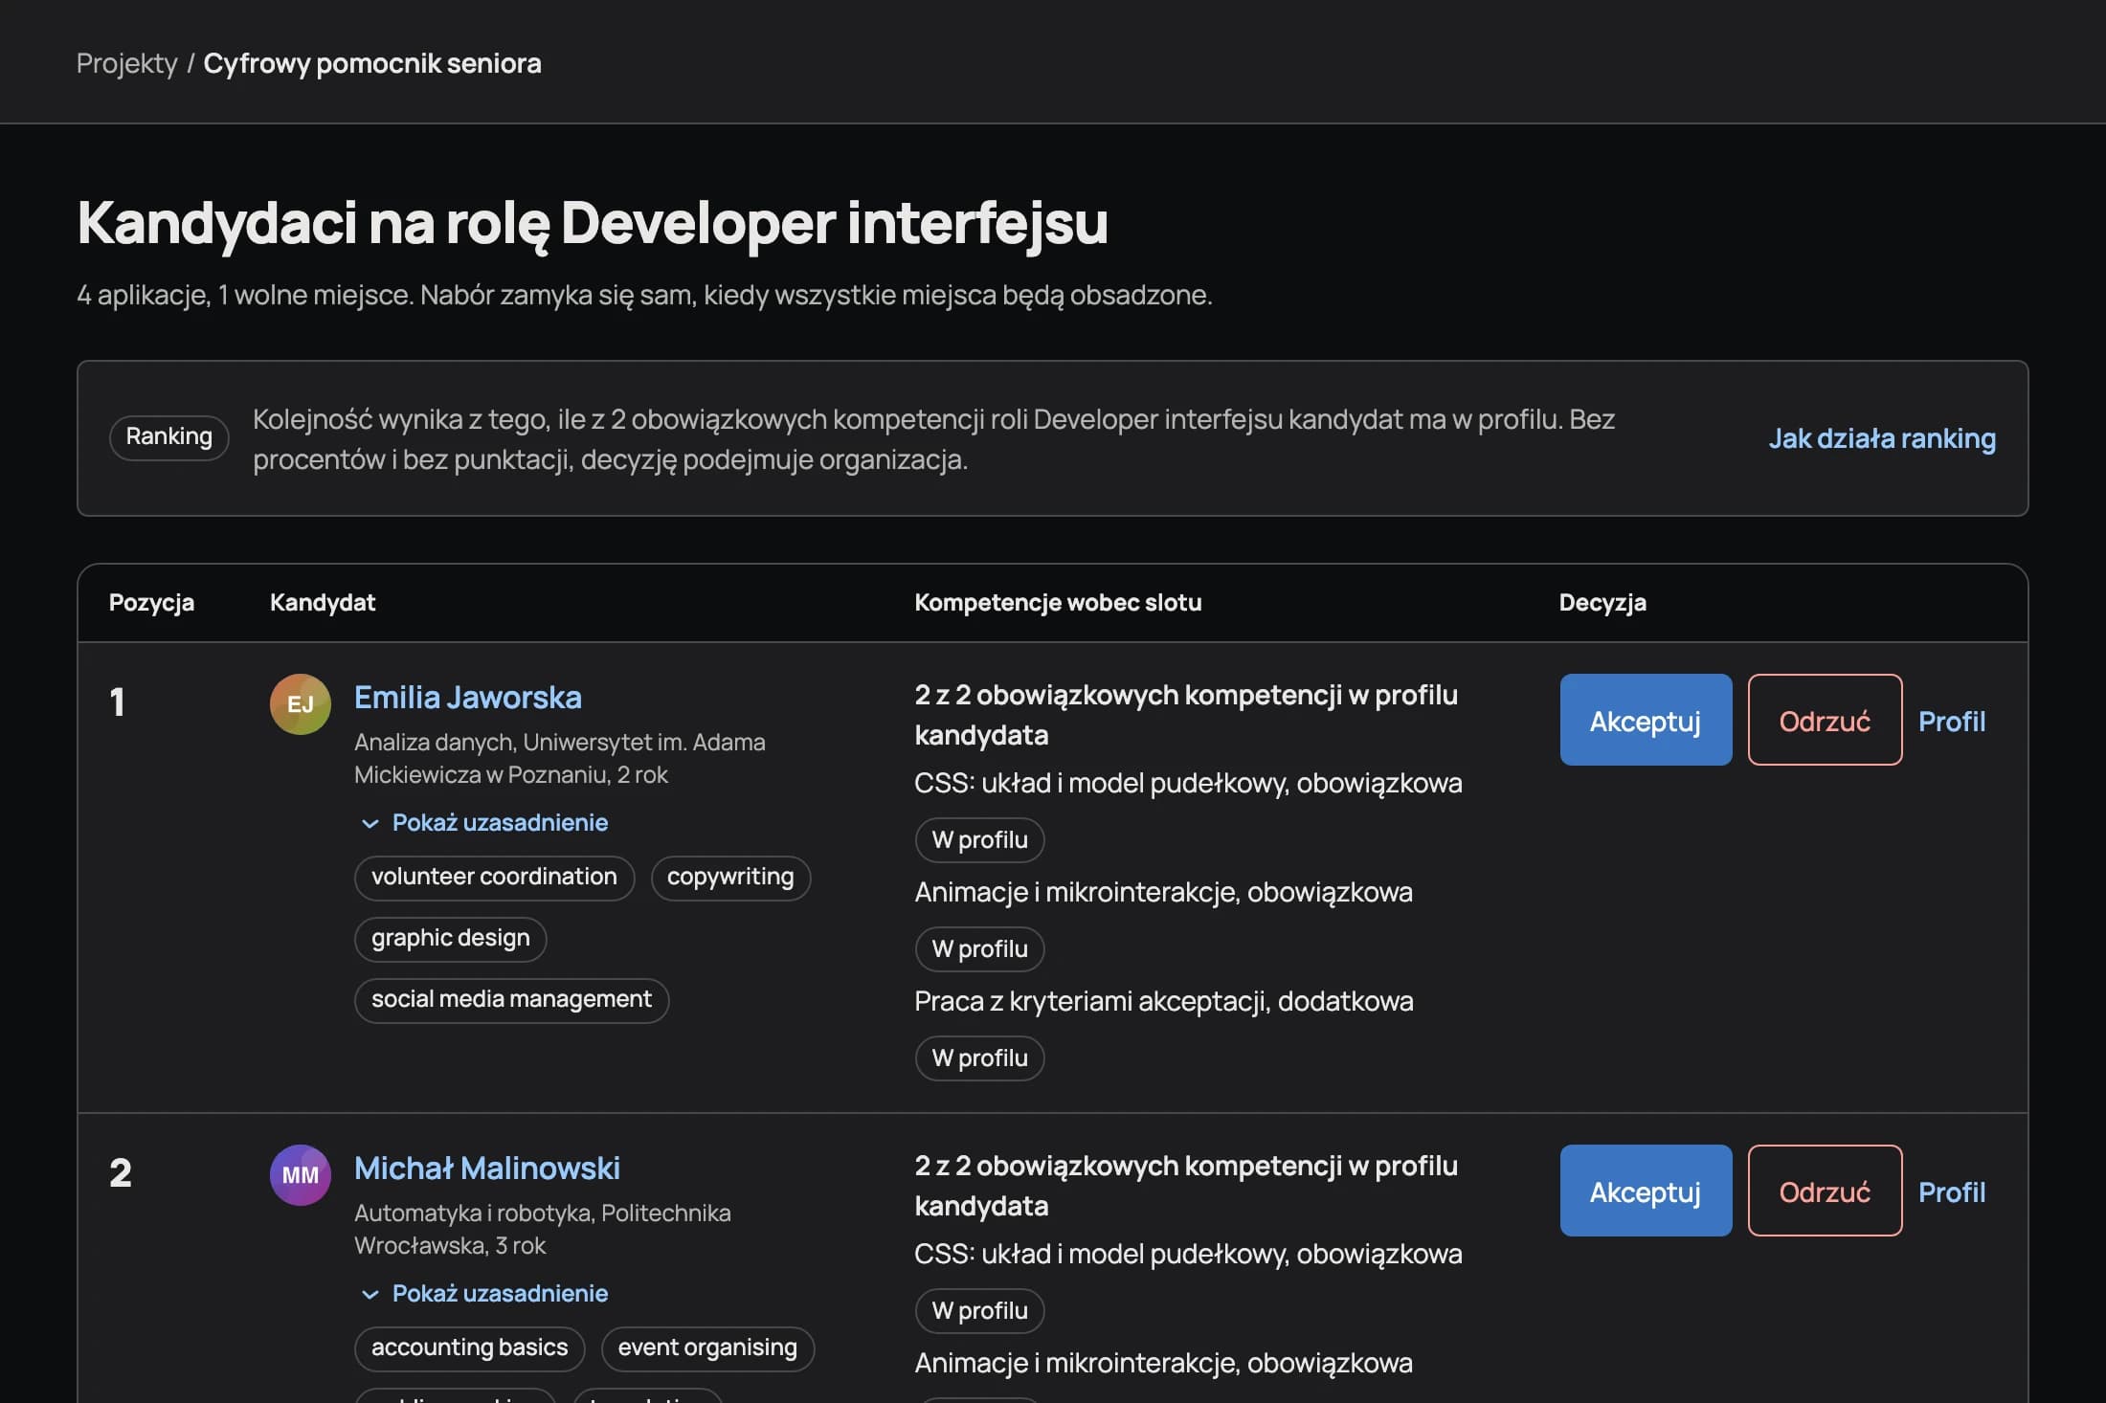The width and height of the screenshot is (2106, 1403).
Task: Open the Projekty breadcrumb link
Action: pyautogui.click(x=126, y=63)
